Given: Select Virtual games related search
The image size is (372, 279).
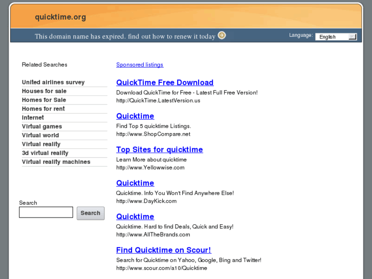Looking at the screenshot, I should 42,126.
